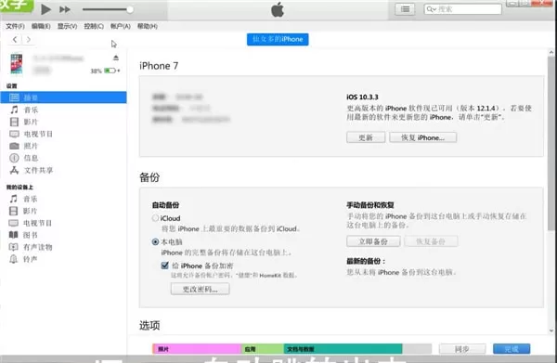
Task: Go back with the left arrow
Action: (15, 39)
